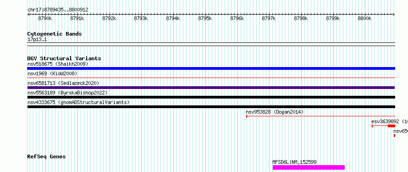408x172 pixels.
Task: Click the chr17:8789435..8800912 region label
Action: [x=58, y=10]
